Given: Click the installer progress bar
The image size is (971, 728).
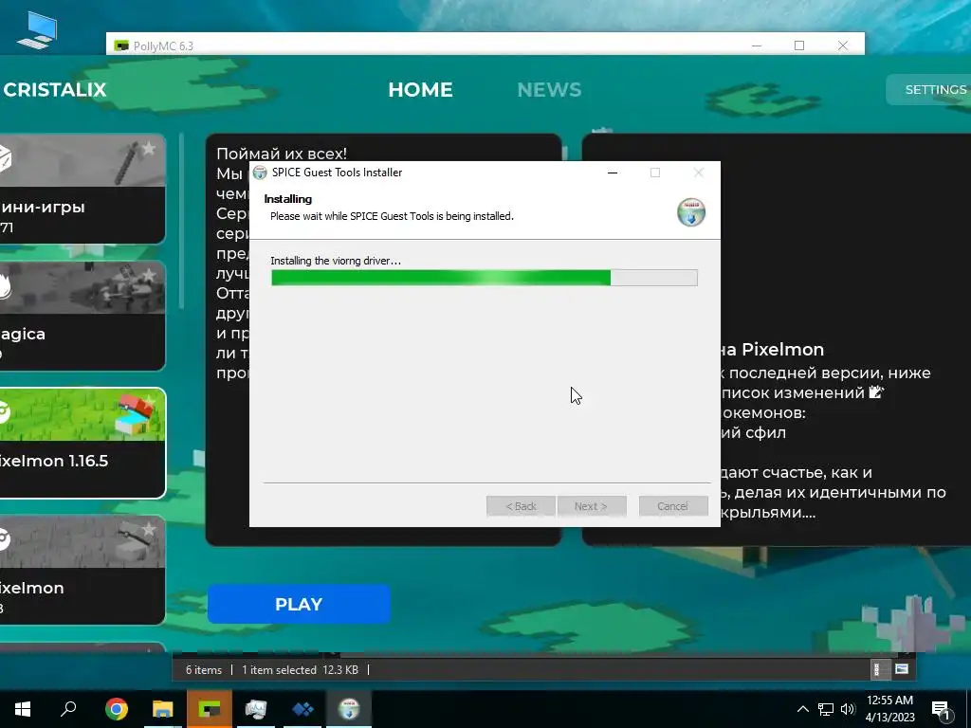Looking at the screenshot, I should click(485, 278).
